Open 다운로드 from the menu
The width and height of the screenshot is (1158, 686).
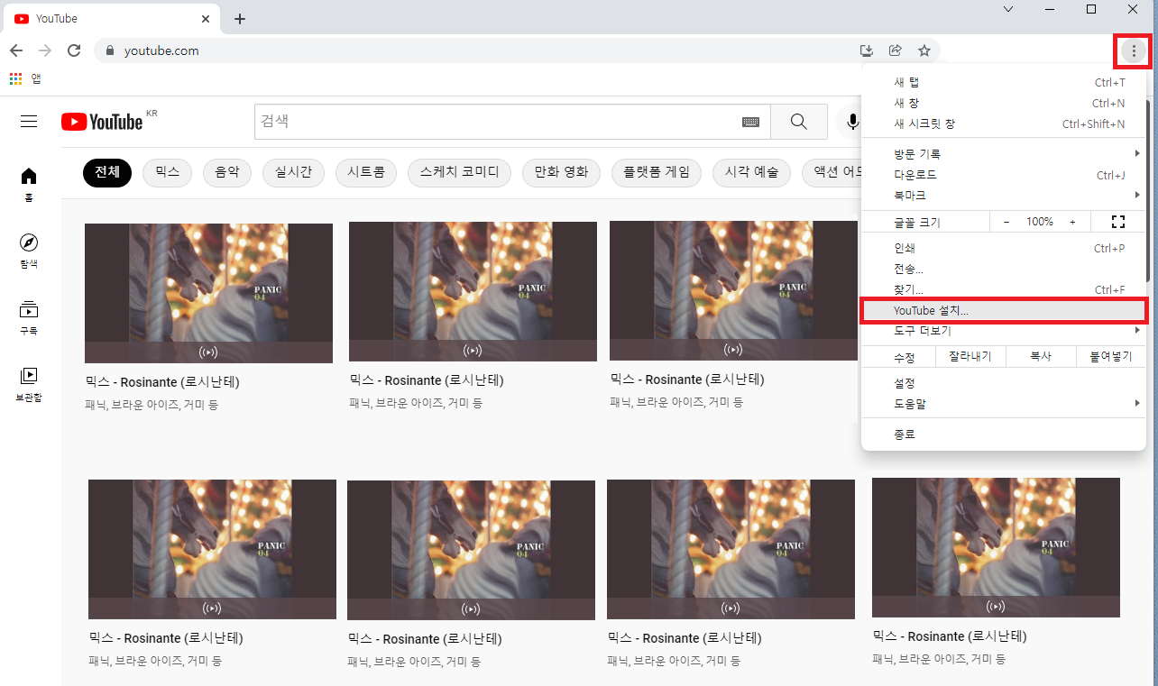point(1003,175)
